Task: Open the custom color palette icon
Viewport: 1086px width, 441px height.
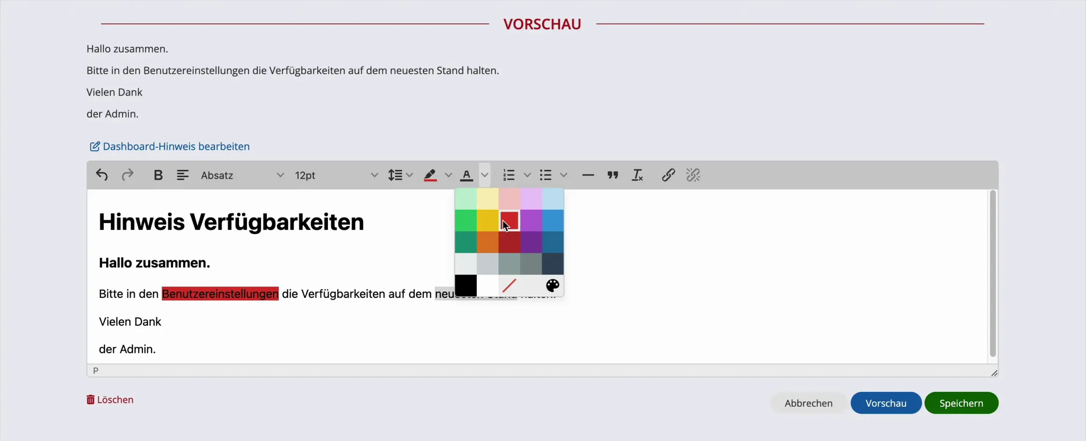Action: point(552,286)
